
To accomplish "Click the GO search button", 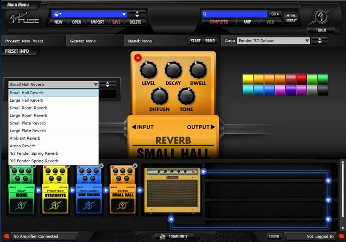I will coord(275,14).
